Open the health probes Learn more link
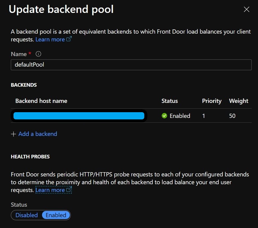 click(x=50, y=190)
